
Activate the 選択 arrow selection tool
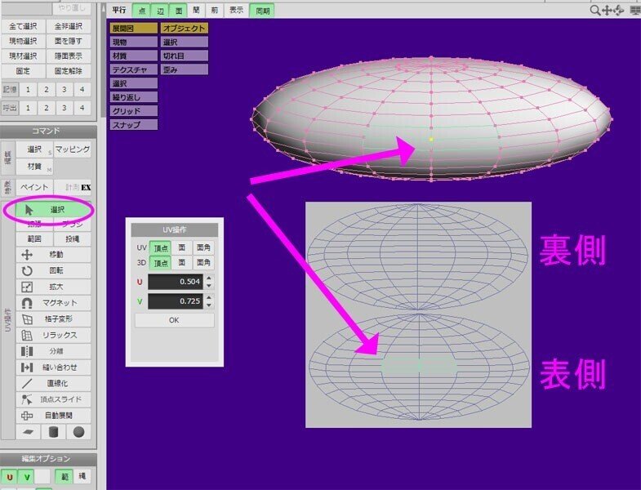coord(54,210)
